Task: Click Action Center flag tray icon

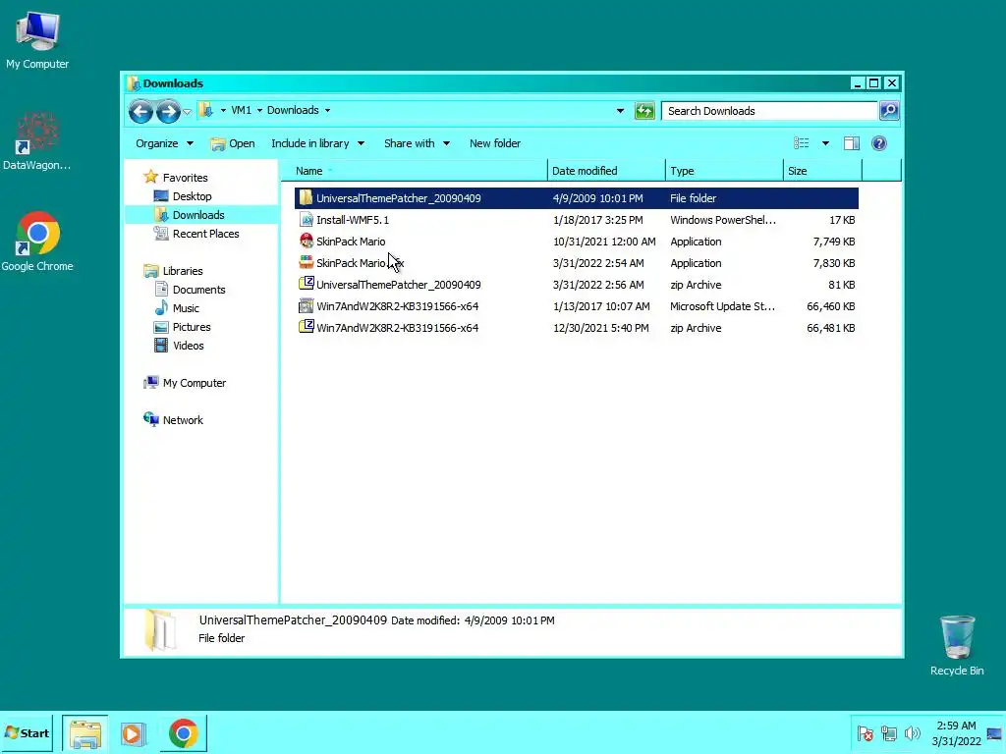Action: pyautogui.click(x=865, y=732)
